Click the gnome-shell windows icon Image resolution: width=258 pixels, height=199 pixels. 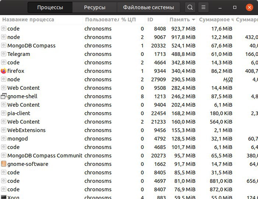coord(4,96)
